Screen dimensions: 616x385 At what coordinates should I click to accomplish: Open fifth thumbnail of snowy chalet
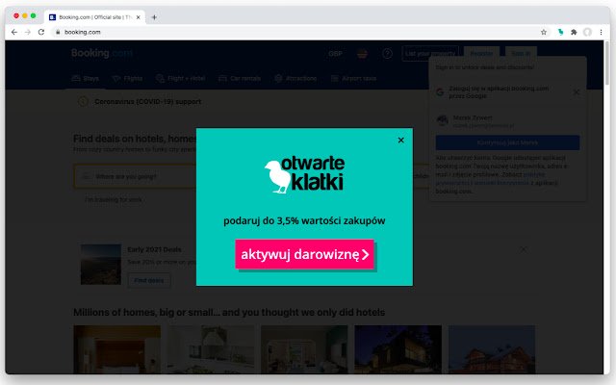(x=492, y=349)
